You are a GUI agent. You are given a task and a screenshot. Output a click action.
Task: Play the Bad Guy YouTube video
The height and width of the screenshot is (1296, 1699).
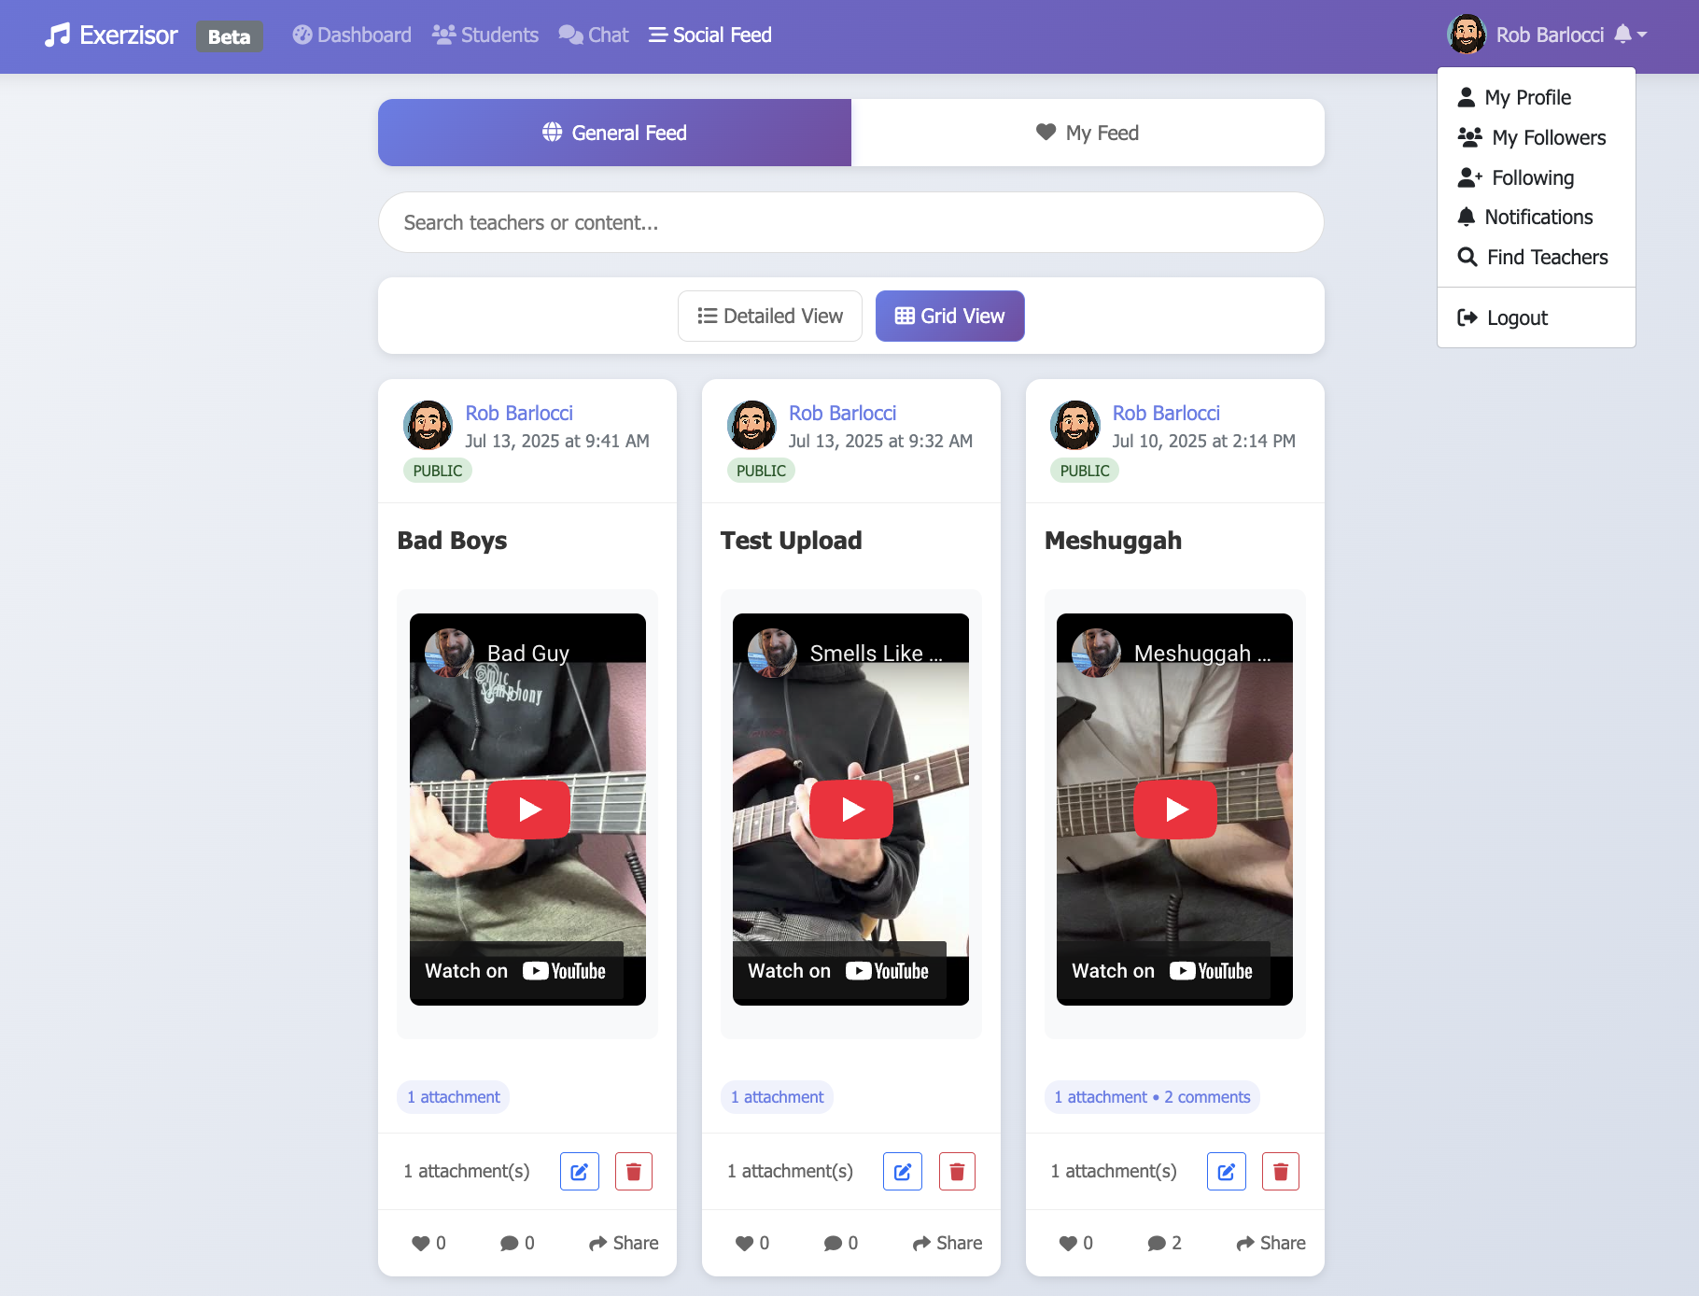pyautogui.click(x=527, y=809)
